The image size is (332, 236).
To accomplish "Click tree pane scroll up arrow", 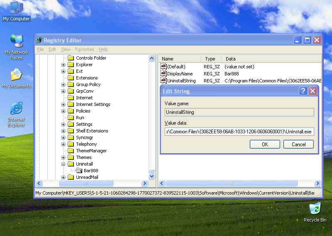I will pos(151,58).
